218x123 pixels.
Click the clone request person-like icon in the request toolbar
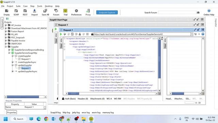pyautogui.click(x=80, y=34)
